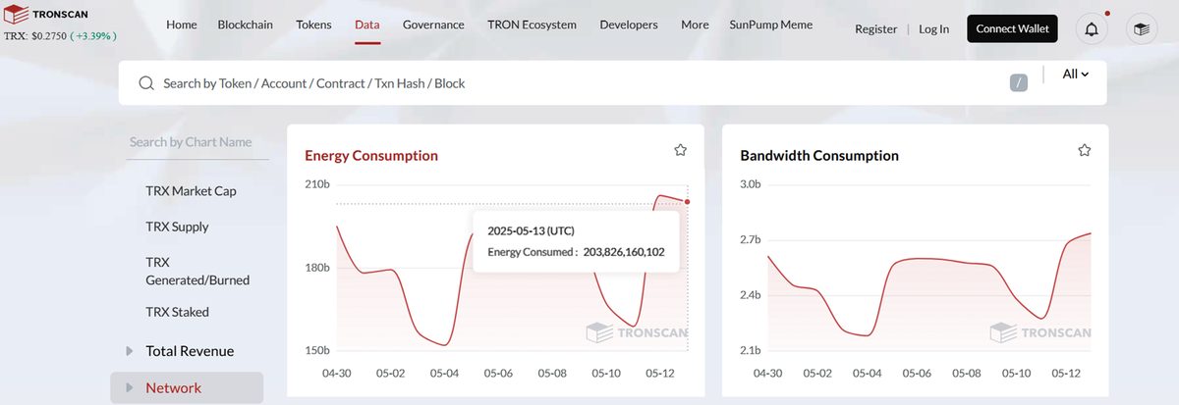The width and height of the screenshot is (1179, 405).
Task: Expand the Network section arrow
Action: (x=129, y=388)
